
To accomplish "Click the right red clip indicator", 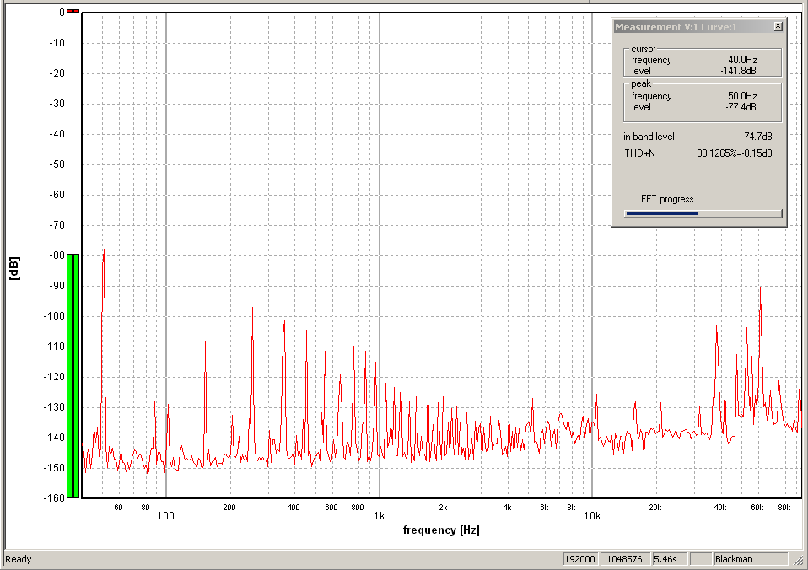I will [77, 11].
